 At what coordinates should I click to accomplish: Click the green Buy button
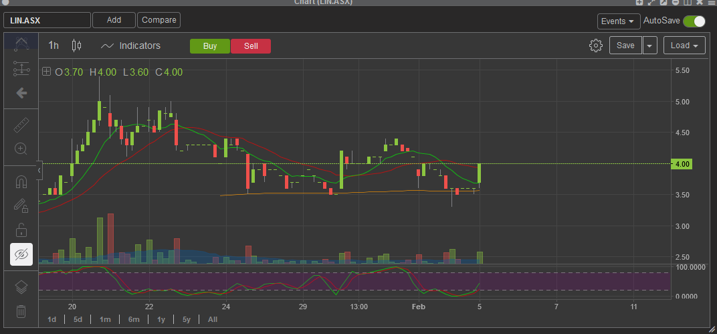point(210,46)
